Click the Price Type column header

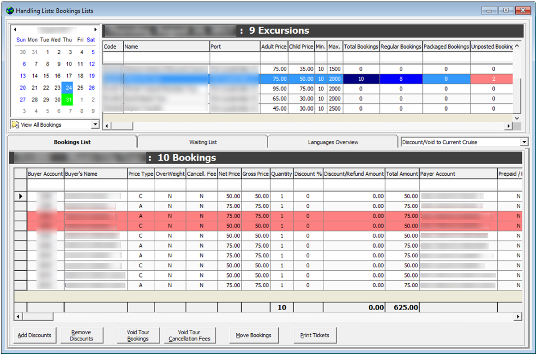tap(141, 174)
